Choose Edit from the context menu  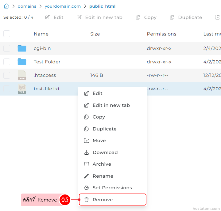(112, 93)
